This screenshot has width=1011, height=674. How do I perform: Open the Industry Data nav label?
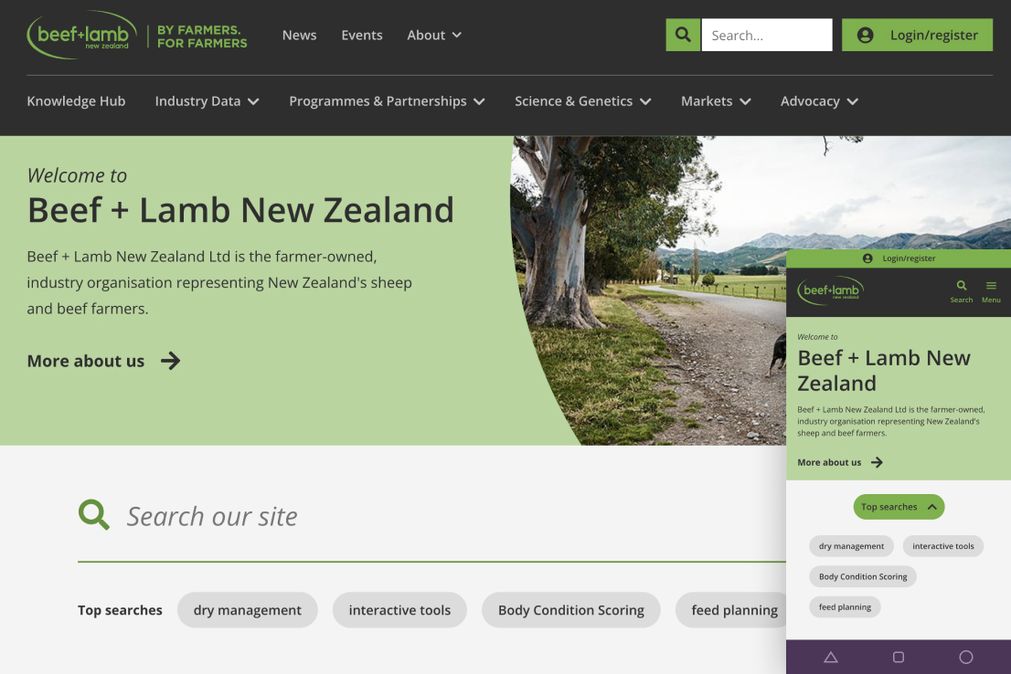click(198, 101)
